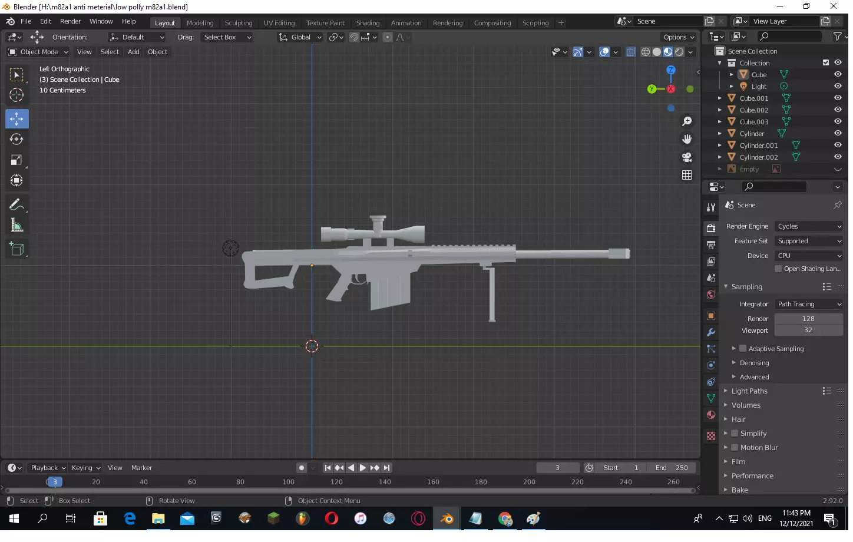Open the World properties tab
This screenshot has height=542, width=853.
711,295
